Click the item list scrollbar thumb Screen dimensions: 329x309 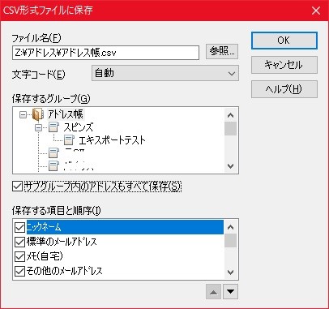click(230, 241)
